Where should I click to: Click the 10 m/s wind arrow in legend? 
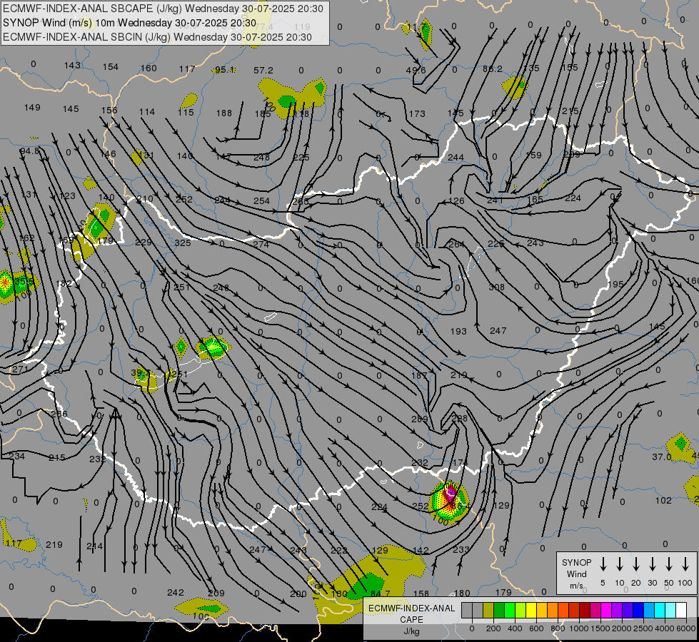click(x=620, y=564)
